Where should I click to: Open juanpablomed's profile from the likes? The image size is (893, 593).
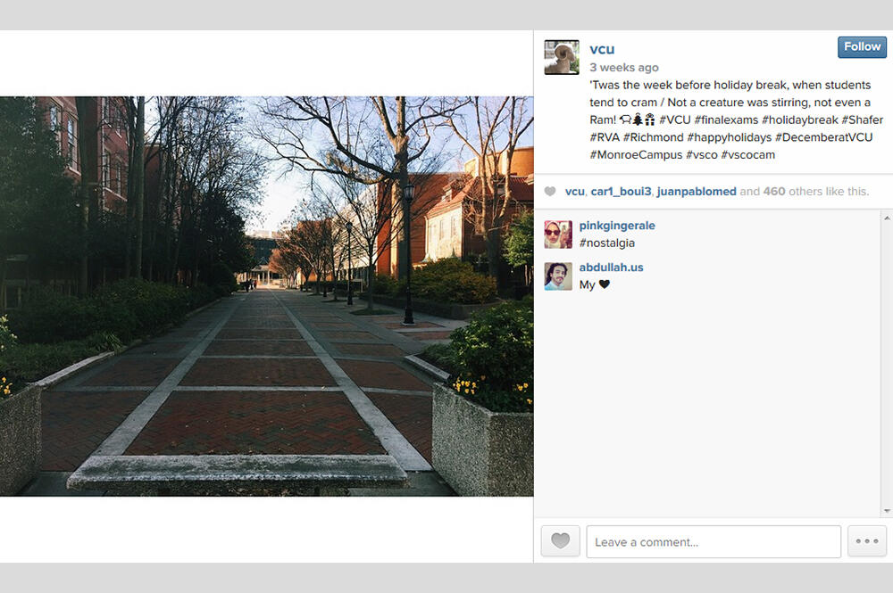[696, 192]
